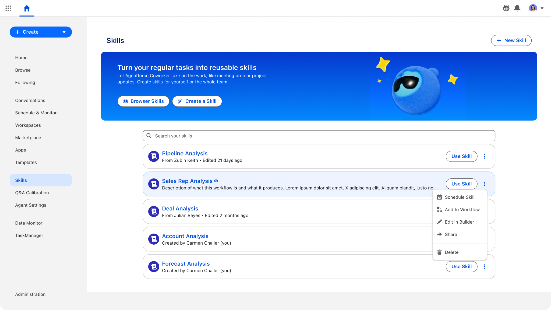Open Administration at the sidebar bottom
This screenshot has width=551, height=310.
point(30,294)
